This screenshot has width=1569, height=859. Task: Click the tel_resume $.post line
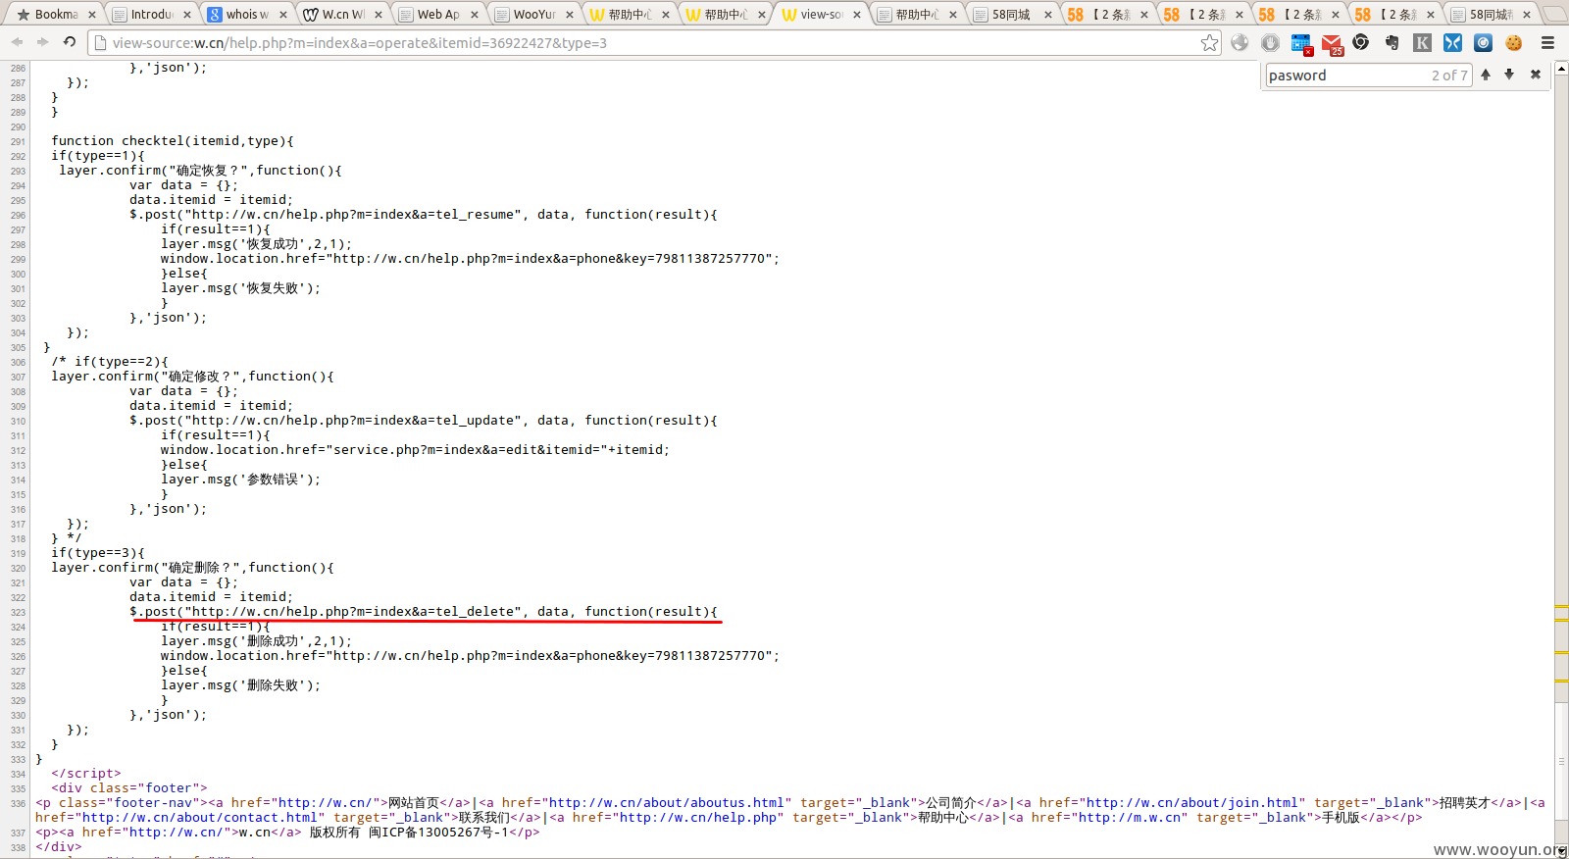424,214
